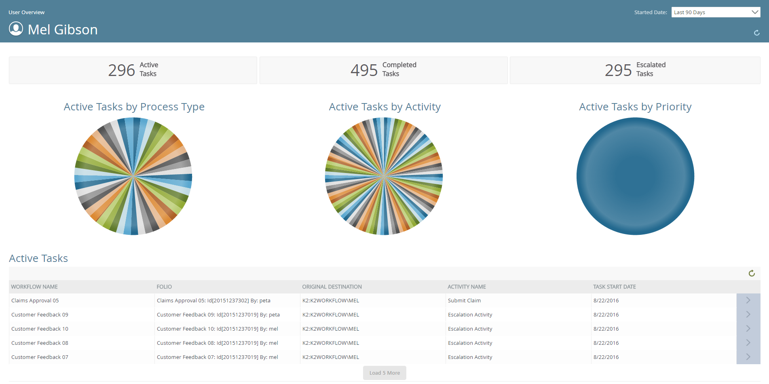Image resolution: width=769 pixels, height=384 pixels.
Task: Sort by the Task Start Date column header
Action: (x=614, y=287)
